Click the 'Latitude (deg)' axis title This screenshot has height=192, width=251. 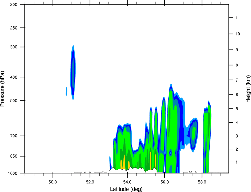coord(126,189)
